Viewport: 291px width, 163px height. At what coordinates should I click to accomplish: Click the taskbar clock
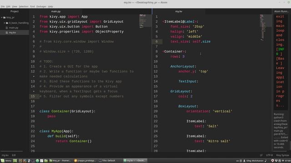[x=288, y=161]
